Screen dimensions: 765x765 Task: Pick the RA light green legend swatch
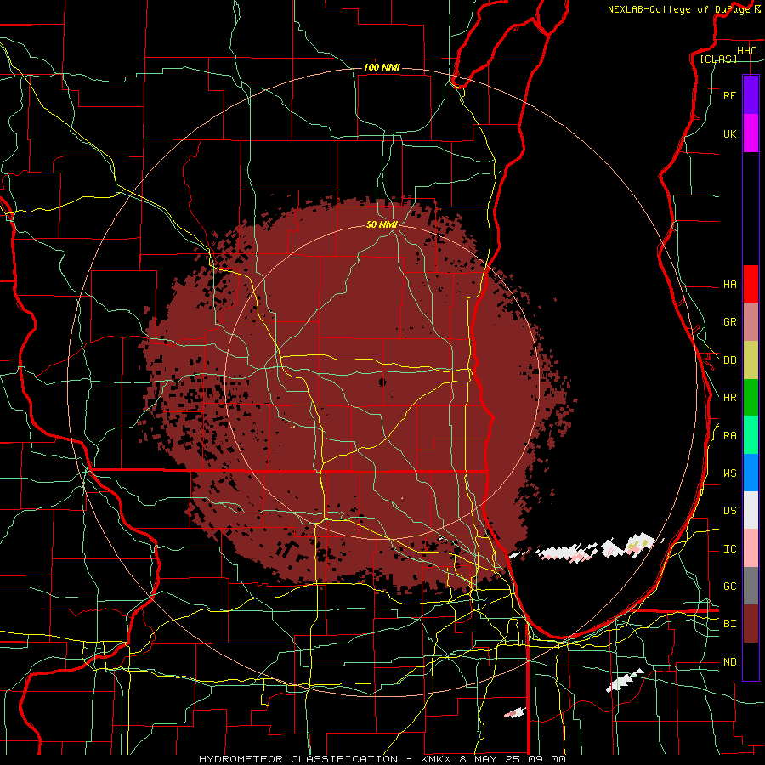click(751, 435)
